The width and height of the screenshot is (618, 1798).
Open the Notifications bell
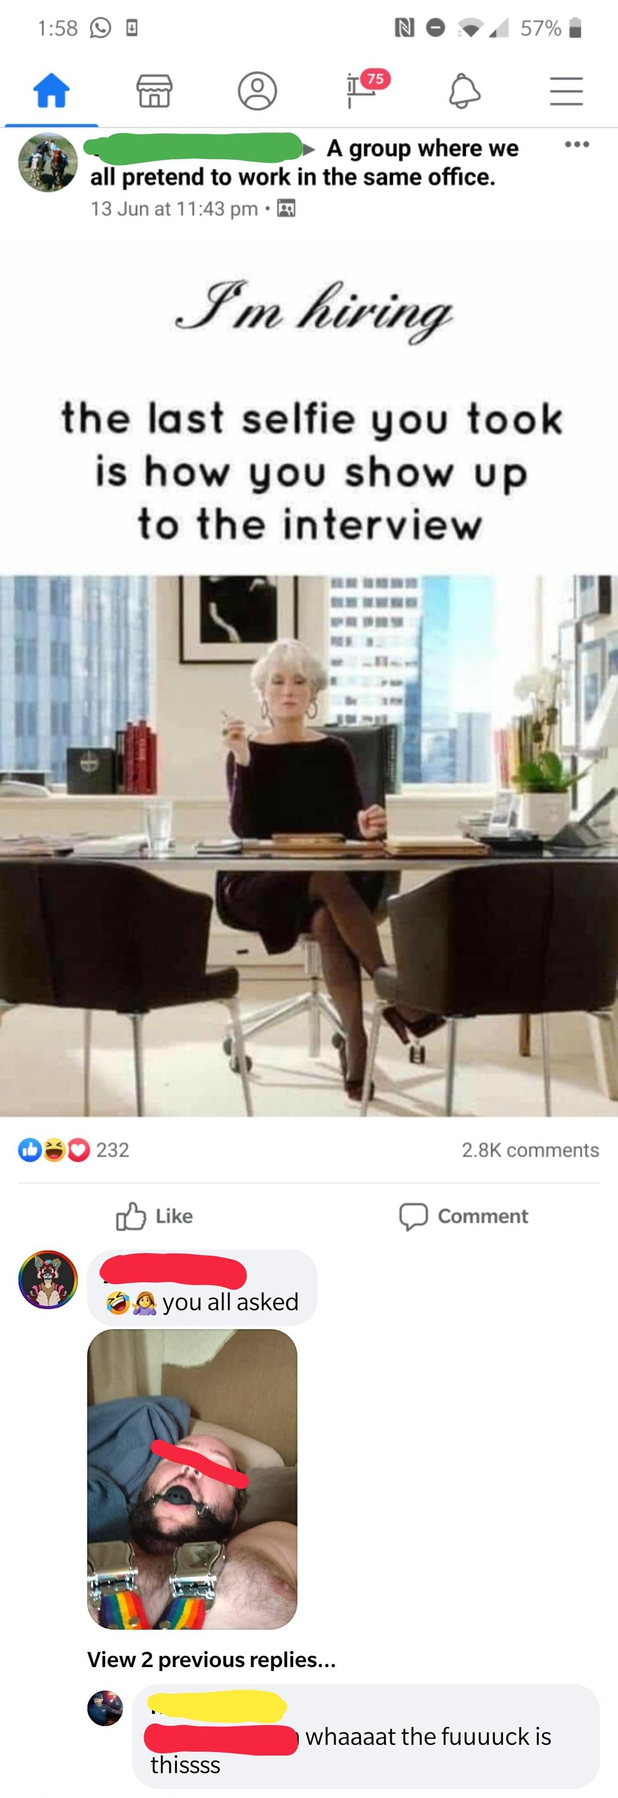point(464,91)
